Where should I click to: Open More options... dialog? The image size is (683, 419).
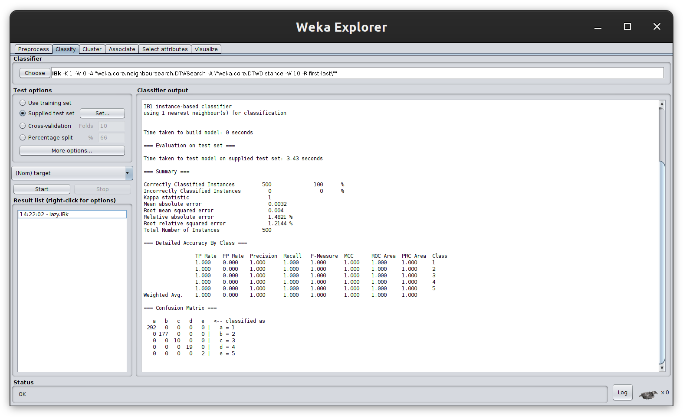pos(72,150)
